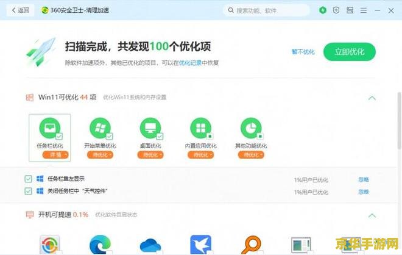Focus the 搜索功能、软件 search field
This screenshot has width=402, height=255.
click(267, 10)
